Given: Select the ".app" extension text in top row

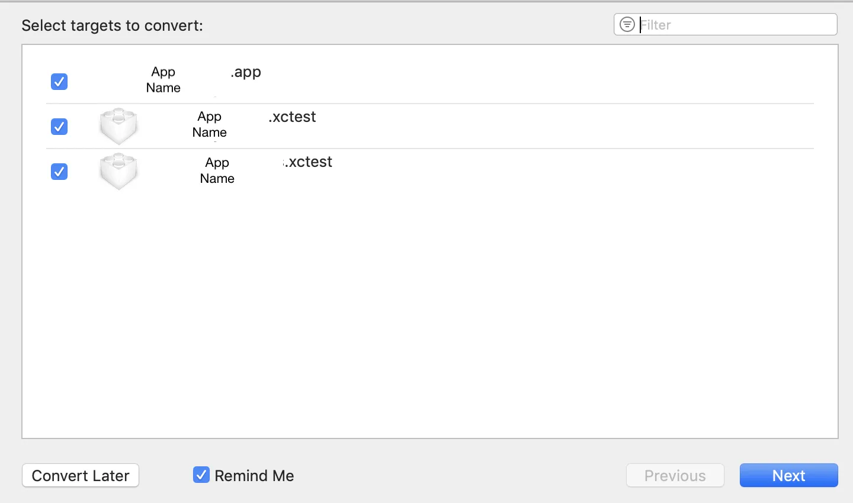Looking at the screenshot, I should [246, 72].
